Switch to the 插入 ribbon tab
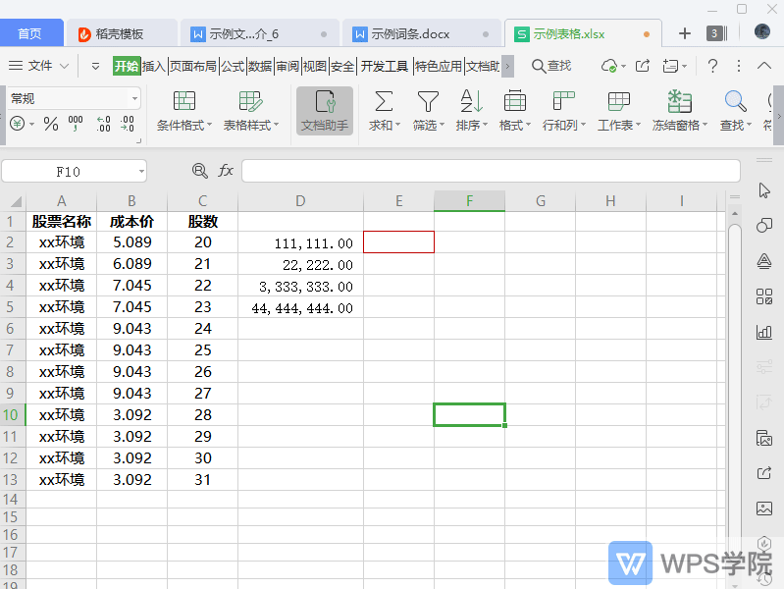Viewport: 784px width, 589px height. click(154, 66)
